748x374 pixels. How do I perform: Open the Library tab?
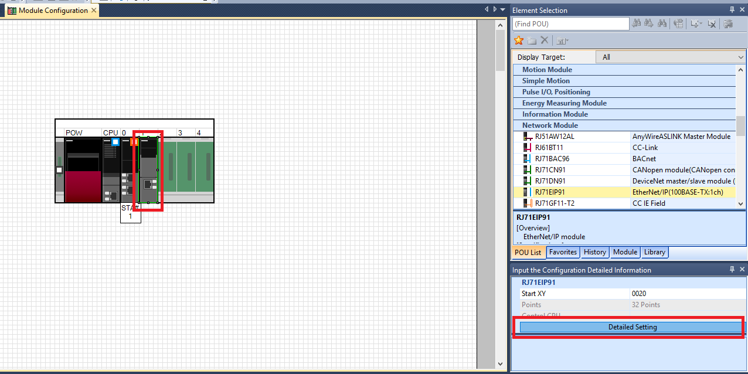(x=654, y=252)
